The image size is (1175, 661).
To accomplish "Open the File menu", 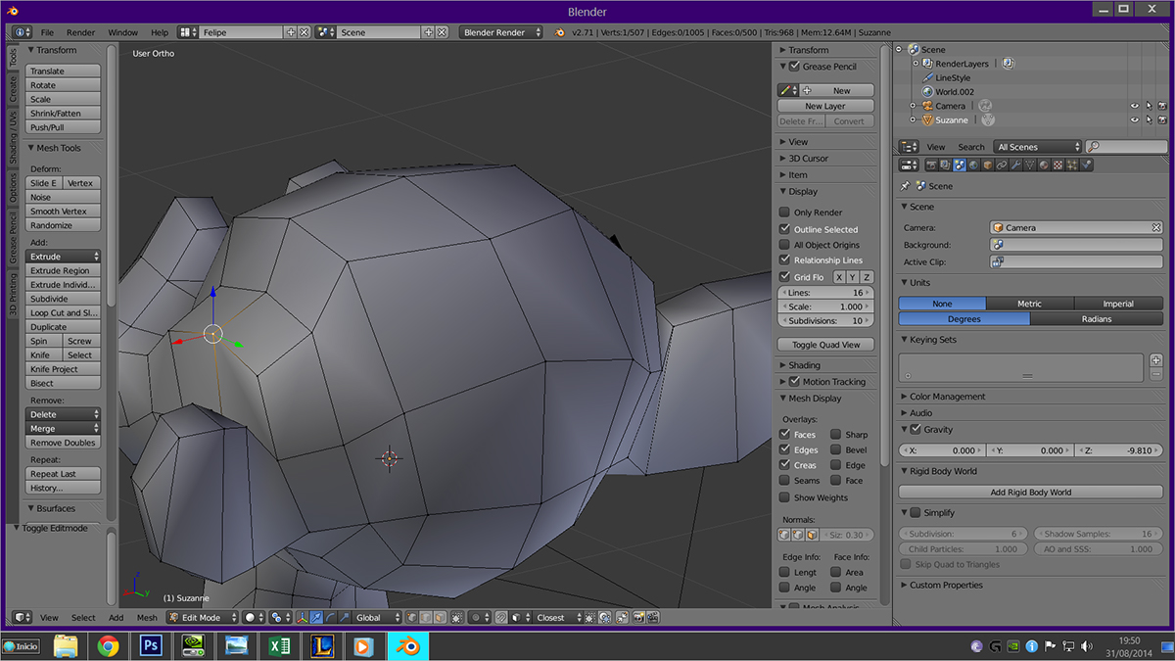I will pyautogui.click(x=47, y=32).
